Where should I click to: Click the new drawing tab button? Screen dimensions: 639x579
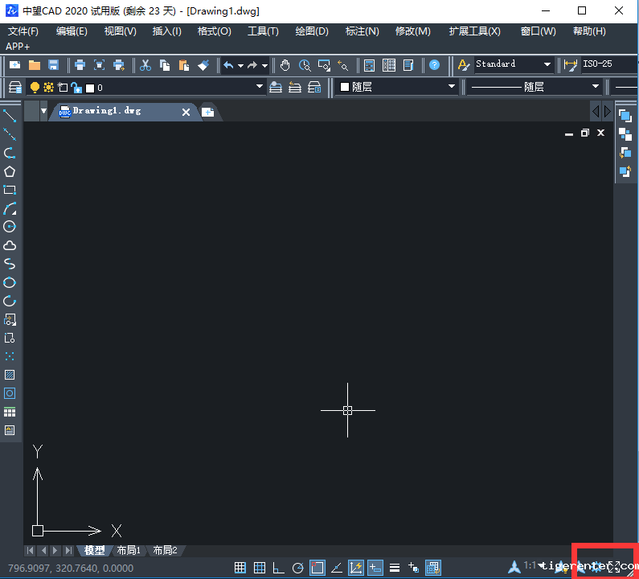(207, 113)
